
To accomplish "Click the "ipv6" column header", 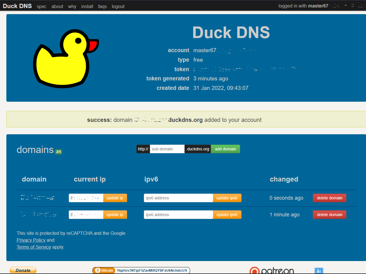I will (x=151, y=179).
